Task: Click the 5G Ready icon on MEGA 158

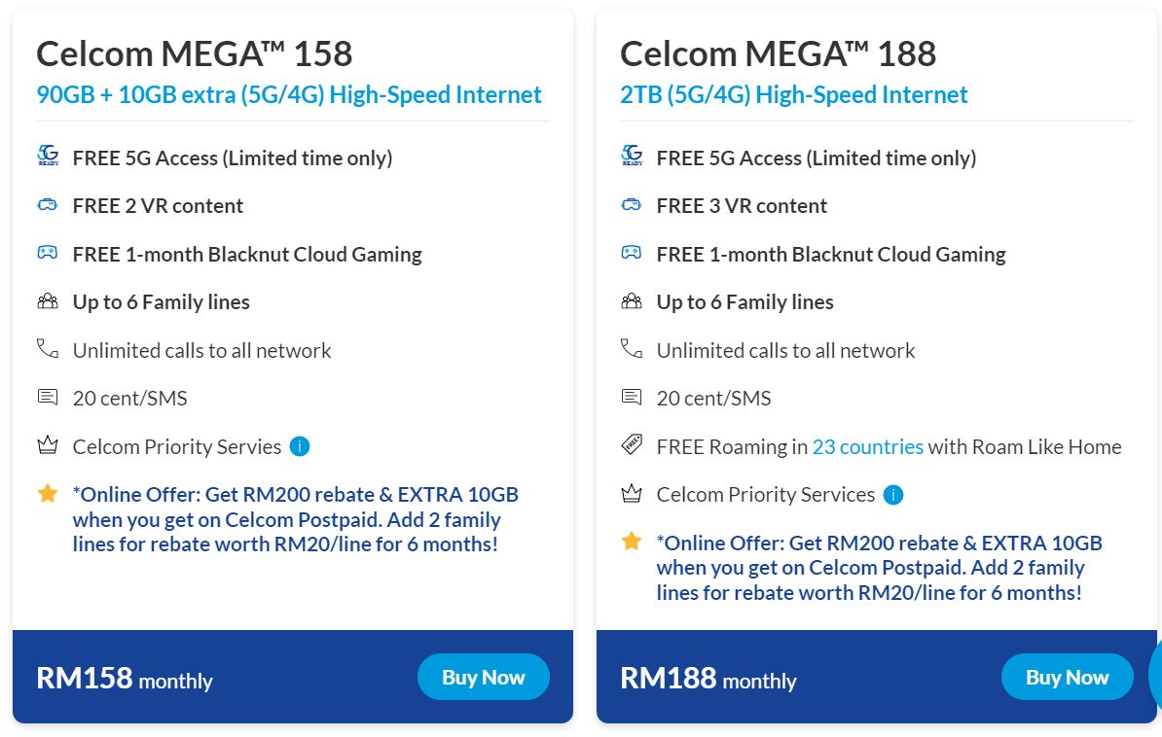Action: click(x=48, y=157)
